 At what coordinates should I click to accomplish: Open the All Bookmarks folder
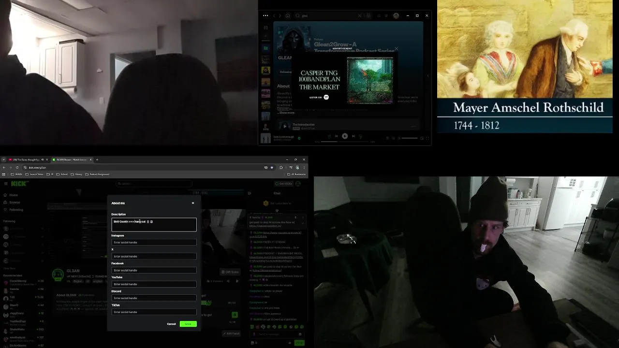(296, 174)
